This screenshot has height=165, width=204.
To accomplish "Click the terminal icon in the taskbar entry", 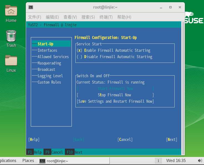I will tap(42, 161).
